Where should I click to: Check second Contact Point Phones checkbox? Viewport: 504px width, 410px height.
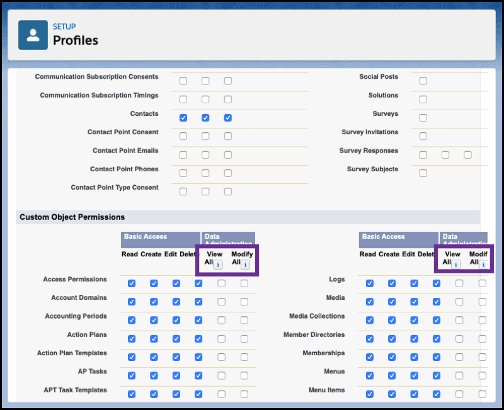[205, 173]
